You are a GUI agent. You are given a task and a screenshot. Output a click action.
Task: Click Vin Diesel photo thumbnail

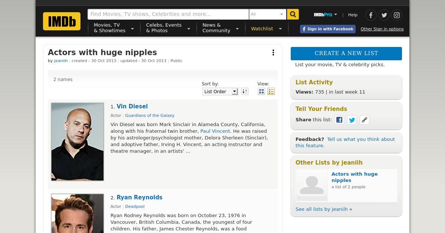coord(78,142)
